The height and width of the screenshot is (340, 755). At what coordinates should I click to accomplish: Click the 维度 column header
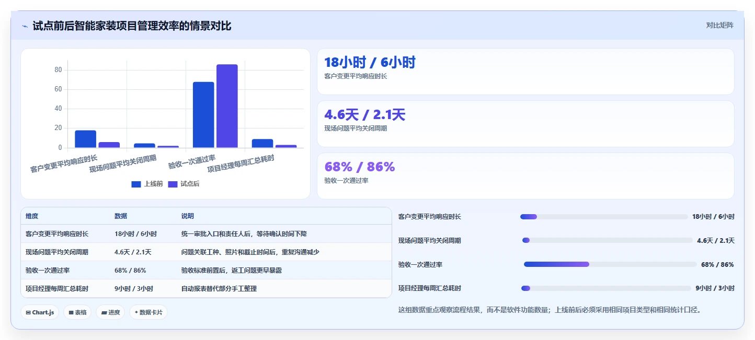[x=32, y=216]
